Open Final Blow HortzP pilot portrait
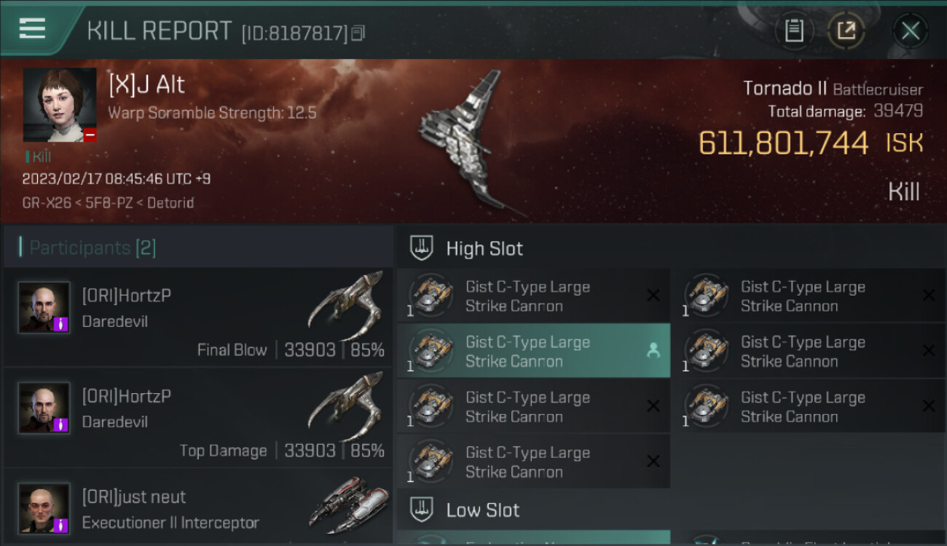This screenshot has height=546, width=947. [x=44, y=308]
